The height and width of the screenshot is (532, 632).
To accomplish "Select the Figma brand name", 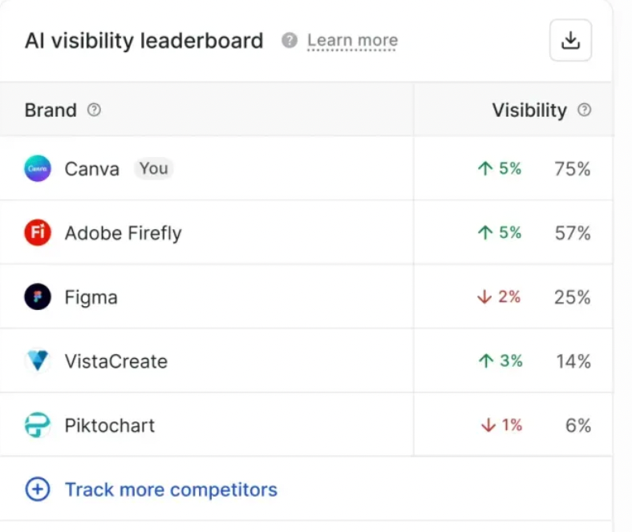I will coord(91,297).
